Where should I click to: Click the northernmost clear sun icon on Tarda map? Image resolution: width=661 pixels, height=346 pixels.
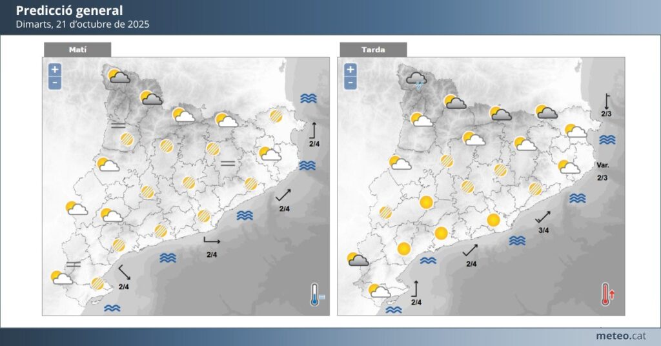426,203
